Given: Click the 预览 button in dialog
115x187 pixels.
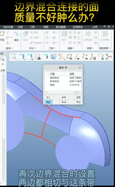Looking at the screenshot, I should click(78, 102).
